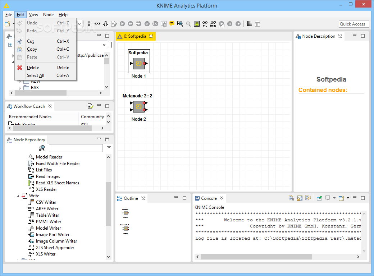Viewport: 374px width, 276px height.
Task: Click the Community column header
Action: pyautogui.click(x=92, y=116)
